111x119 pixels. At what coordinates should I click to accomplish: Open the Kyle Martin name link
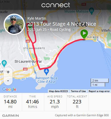pos(37,18)
